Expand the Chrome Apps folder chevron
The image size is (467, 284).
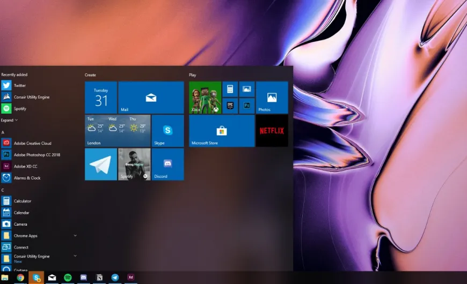click(x=75, y=236)
